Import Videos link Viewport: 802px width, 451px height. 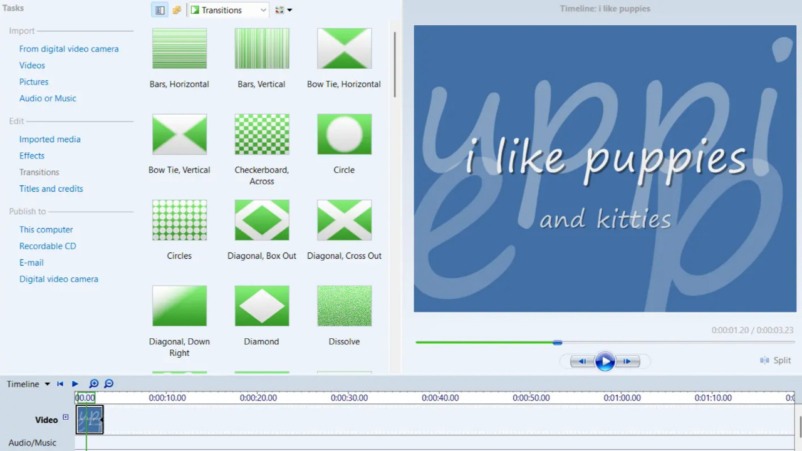[x=32, y=65]
